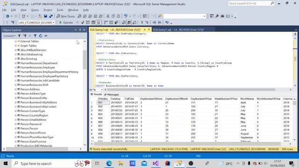Click the New Query button
Viewport: 299px width, 168px height.
pos(66,16)
